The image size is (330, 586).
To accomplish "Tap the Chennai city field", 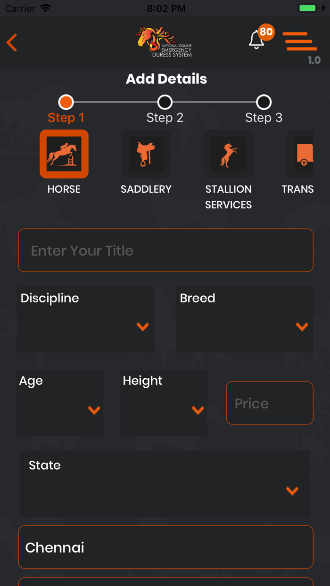I will point(165,546).
